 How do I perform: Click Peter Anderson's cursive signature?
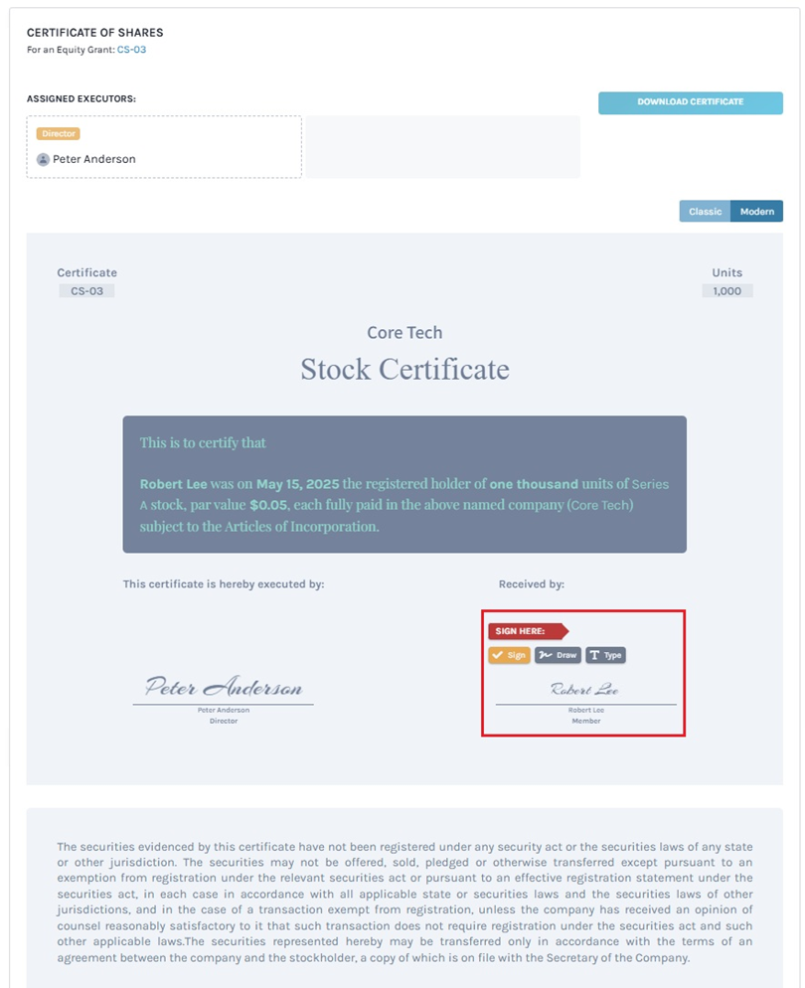pos(224,687)
